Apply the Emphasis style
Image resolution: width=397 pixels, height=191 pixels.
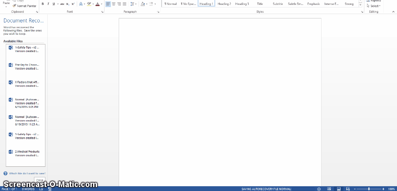click(314, 4)
